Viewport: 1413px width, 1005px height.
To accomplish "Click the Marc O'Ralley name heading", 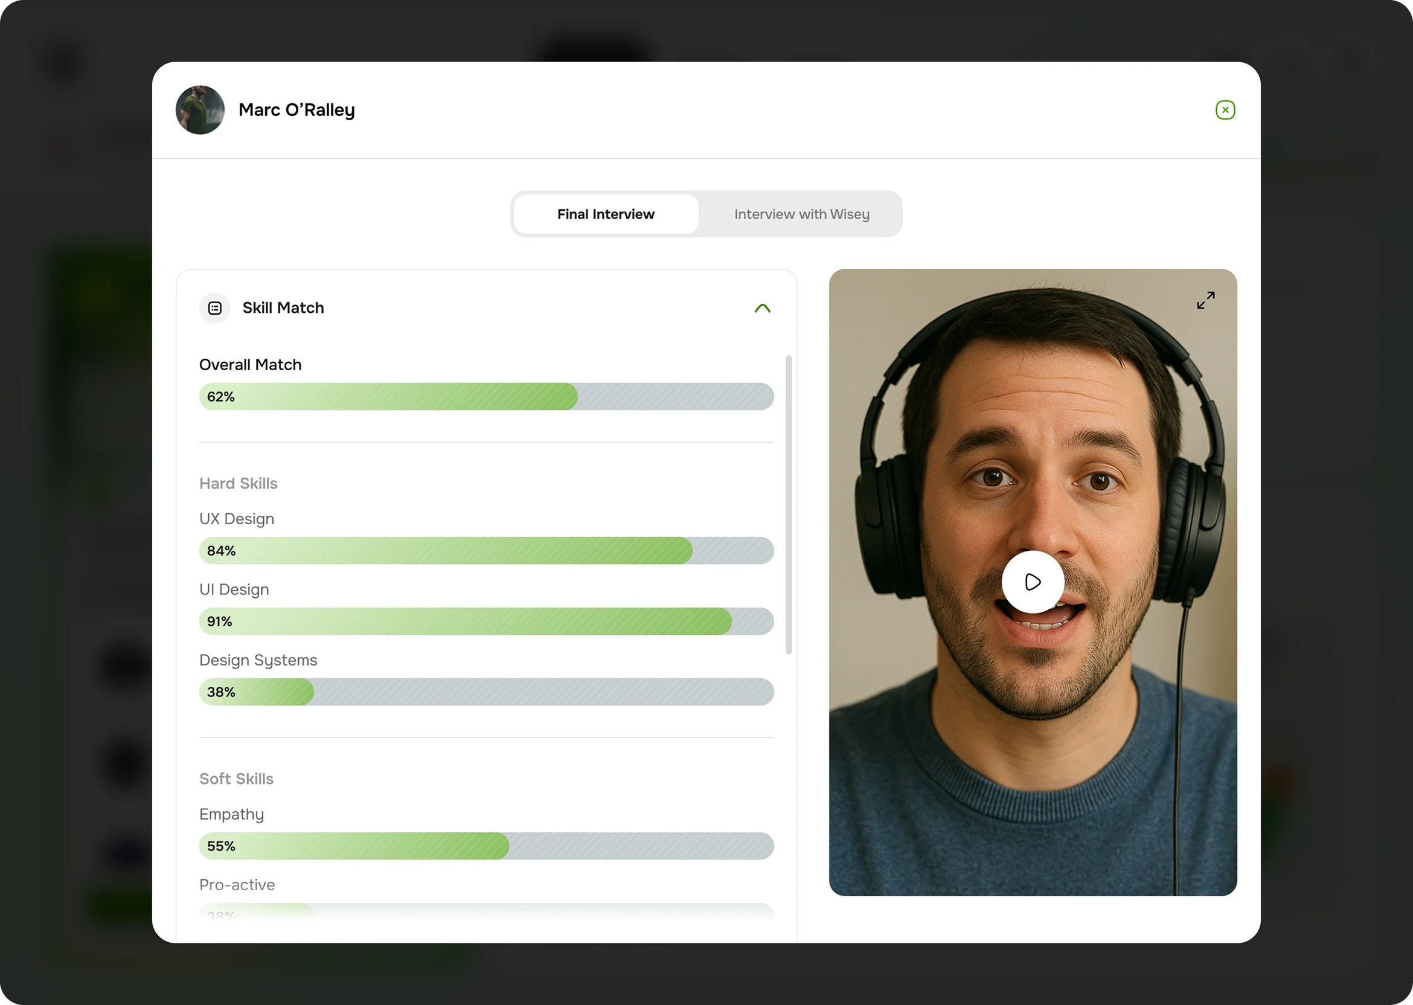I will click(x=296, y=110).
